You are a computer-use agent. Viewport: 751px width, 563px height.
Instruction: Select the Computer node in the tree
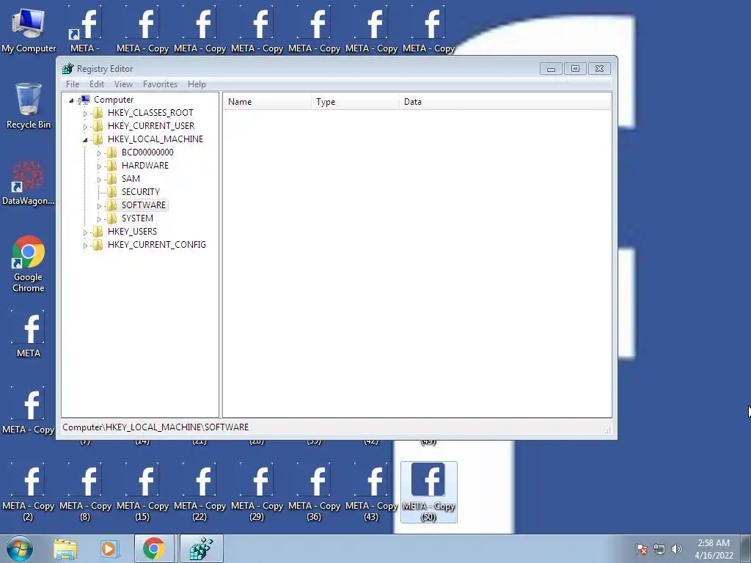tap(114, 100)
